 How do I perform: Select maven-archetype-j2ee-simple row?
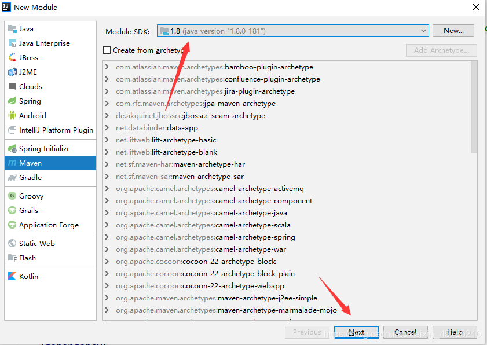[287, 298]
